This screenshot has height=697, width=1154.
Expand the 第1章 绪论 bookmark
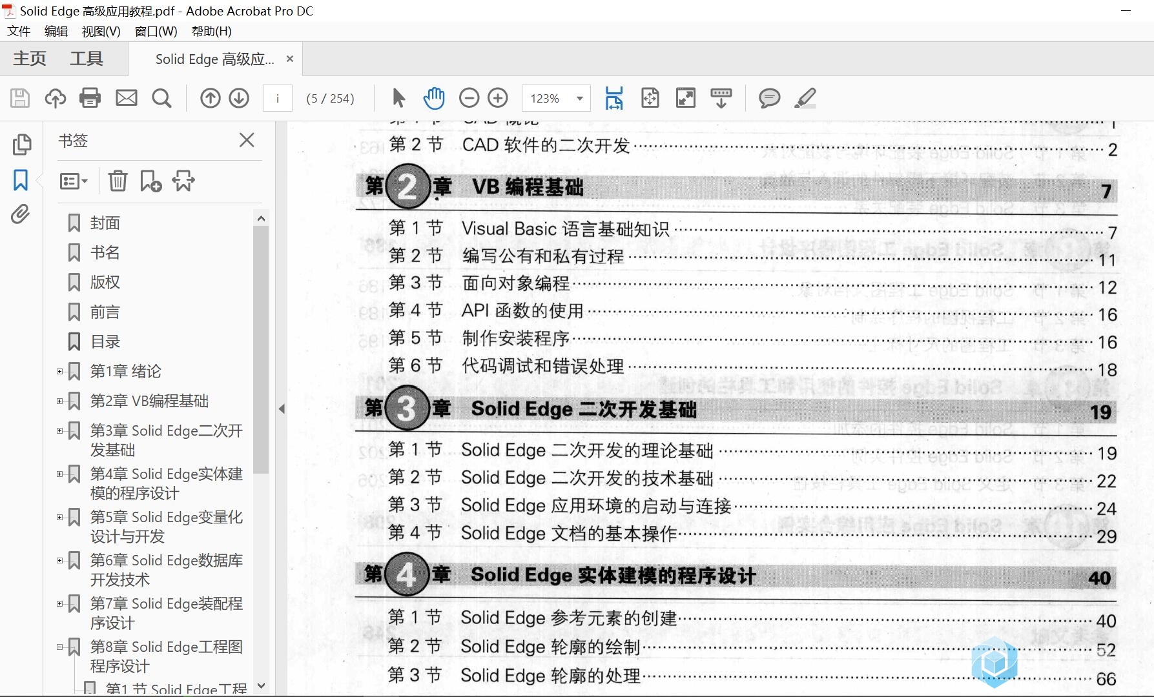[x=59, y=371]
